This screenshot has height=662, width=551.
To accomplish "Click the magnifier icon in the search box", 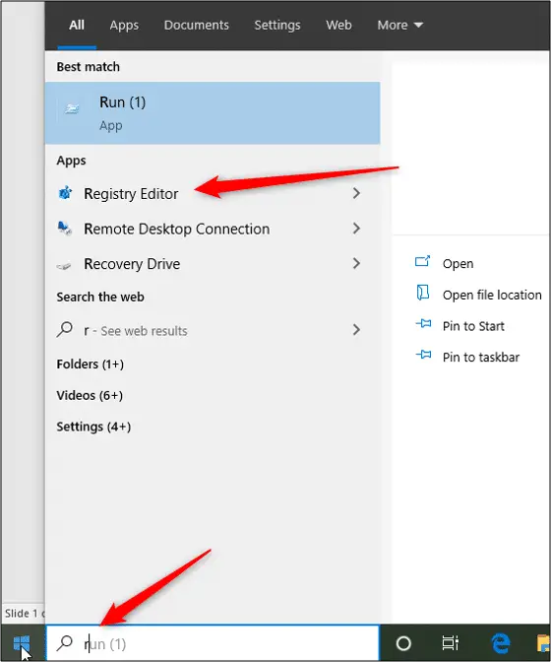I will point(65,643).
